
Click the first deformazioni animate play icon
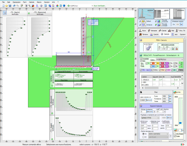173,49
